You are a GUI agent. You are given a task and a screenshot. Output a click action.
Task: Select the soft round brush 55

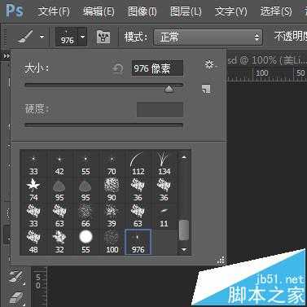[86, 243]
